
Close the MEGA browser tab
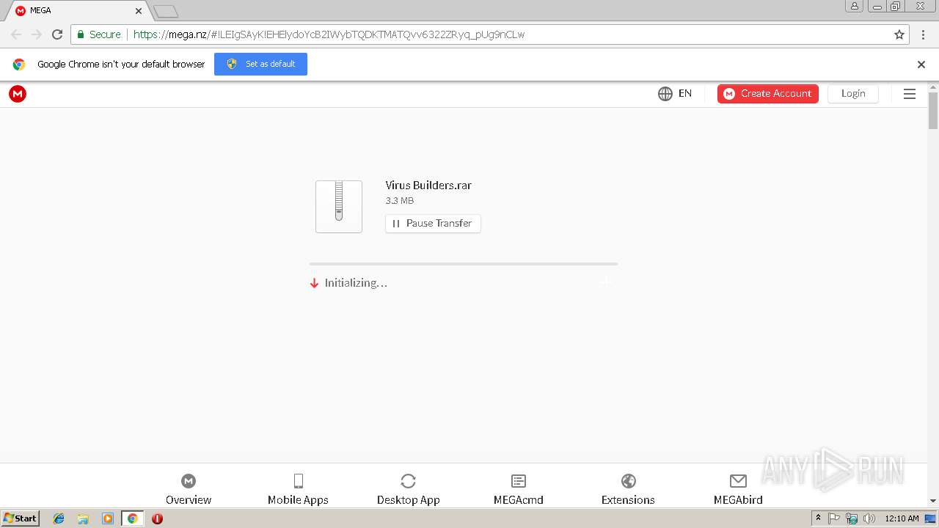click(x=138, y=11)
